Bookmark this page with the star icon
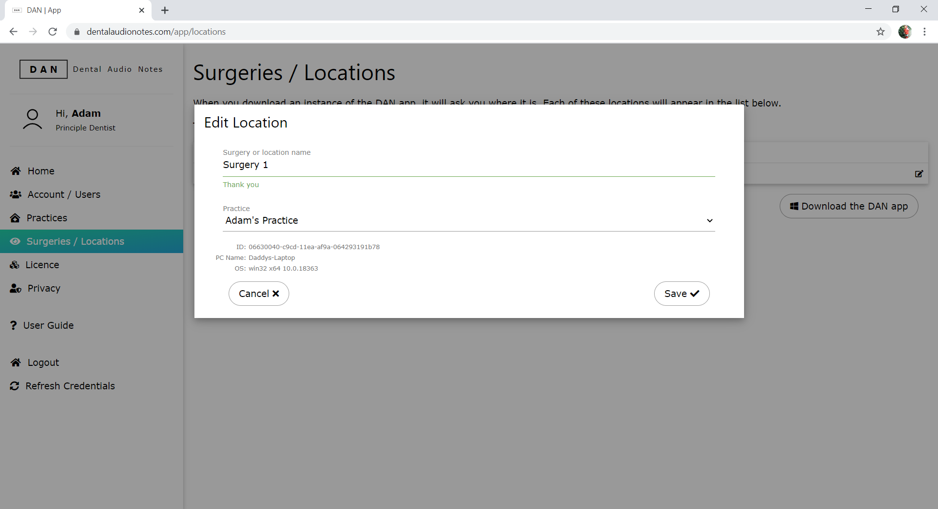 click(880, 32)
